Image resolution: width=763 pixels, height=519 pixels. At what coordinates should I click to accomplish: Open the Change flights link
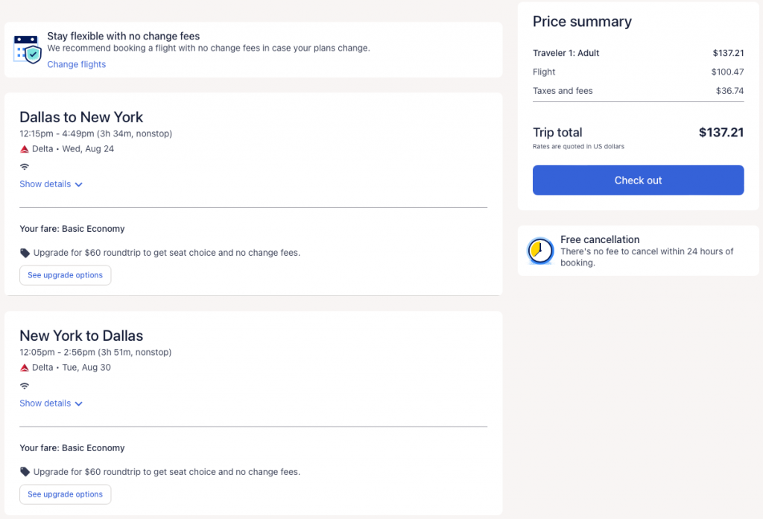(x=76, y=64)
